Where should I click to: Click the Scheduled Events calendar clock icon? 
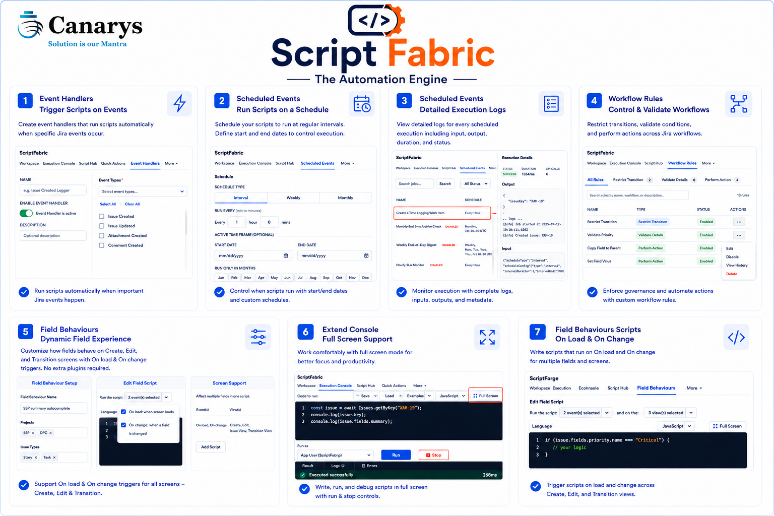point(362,103)
